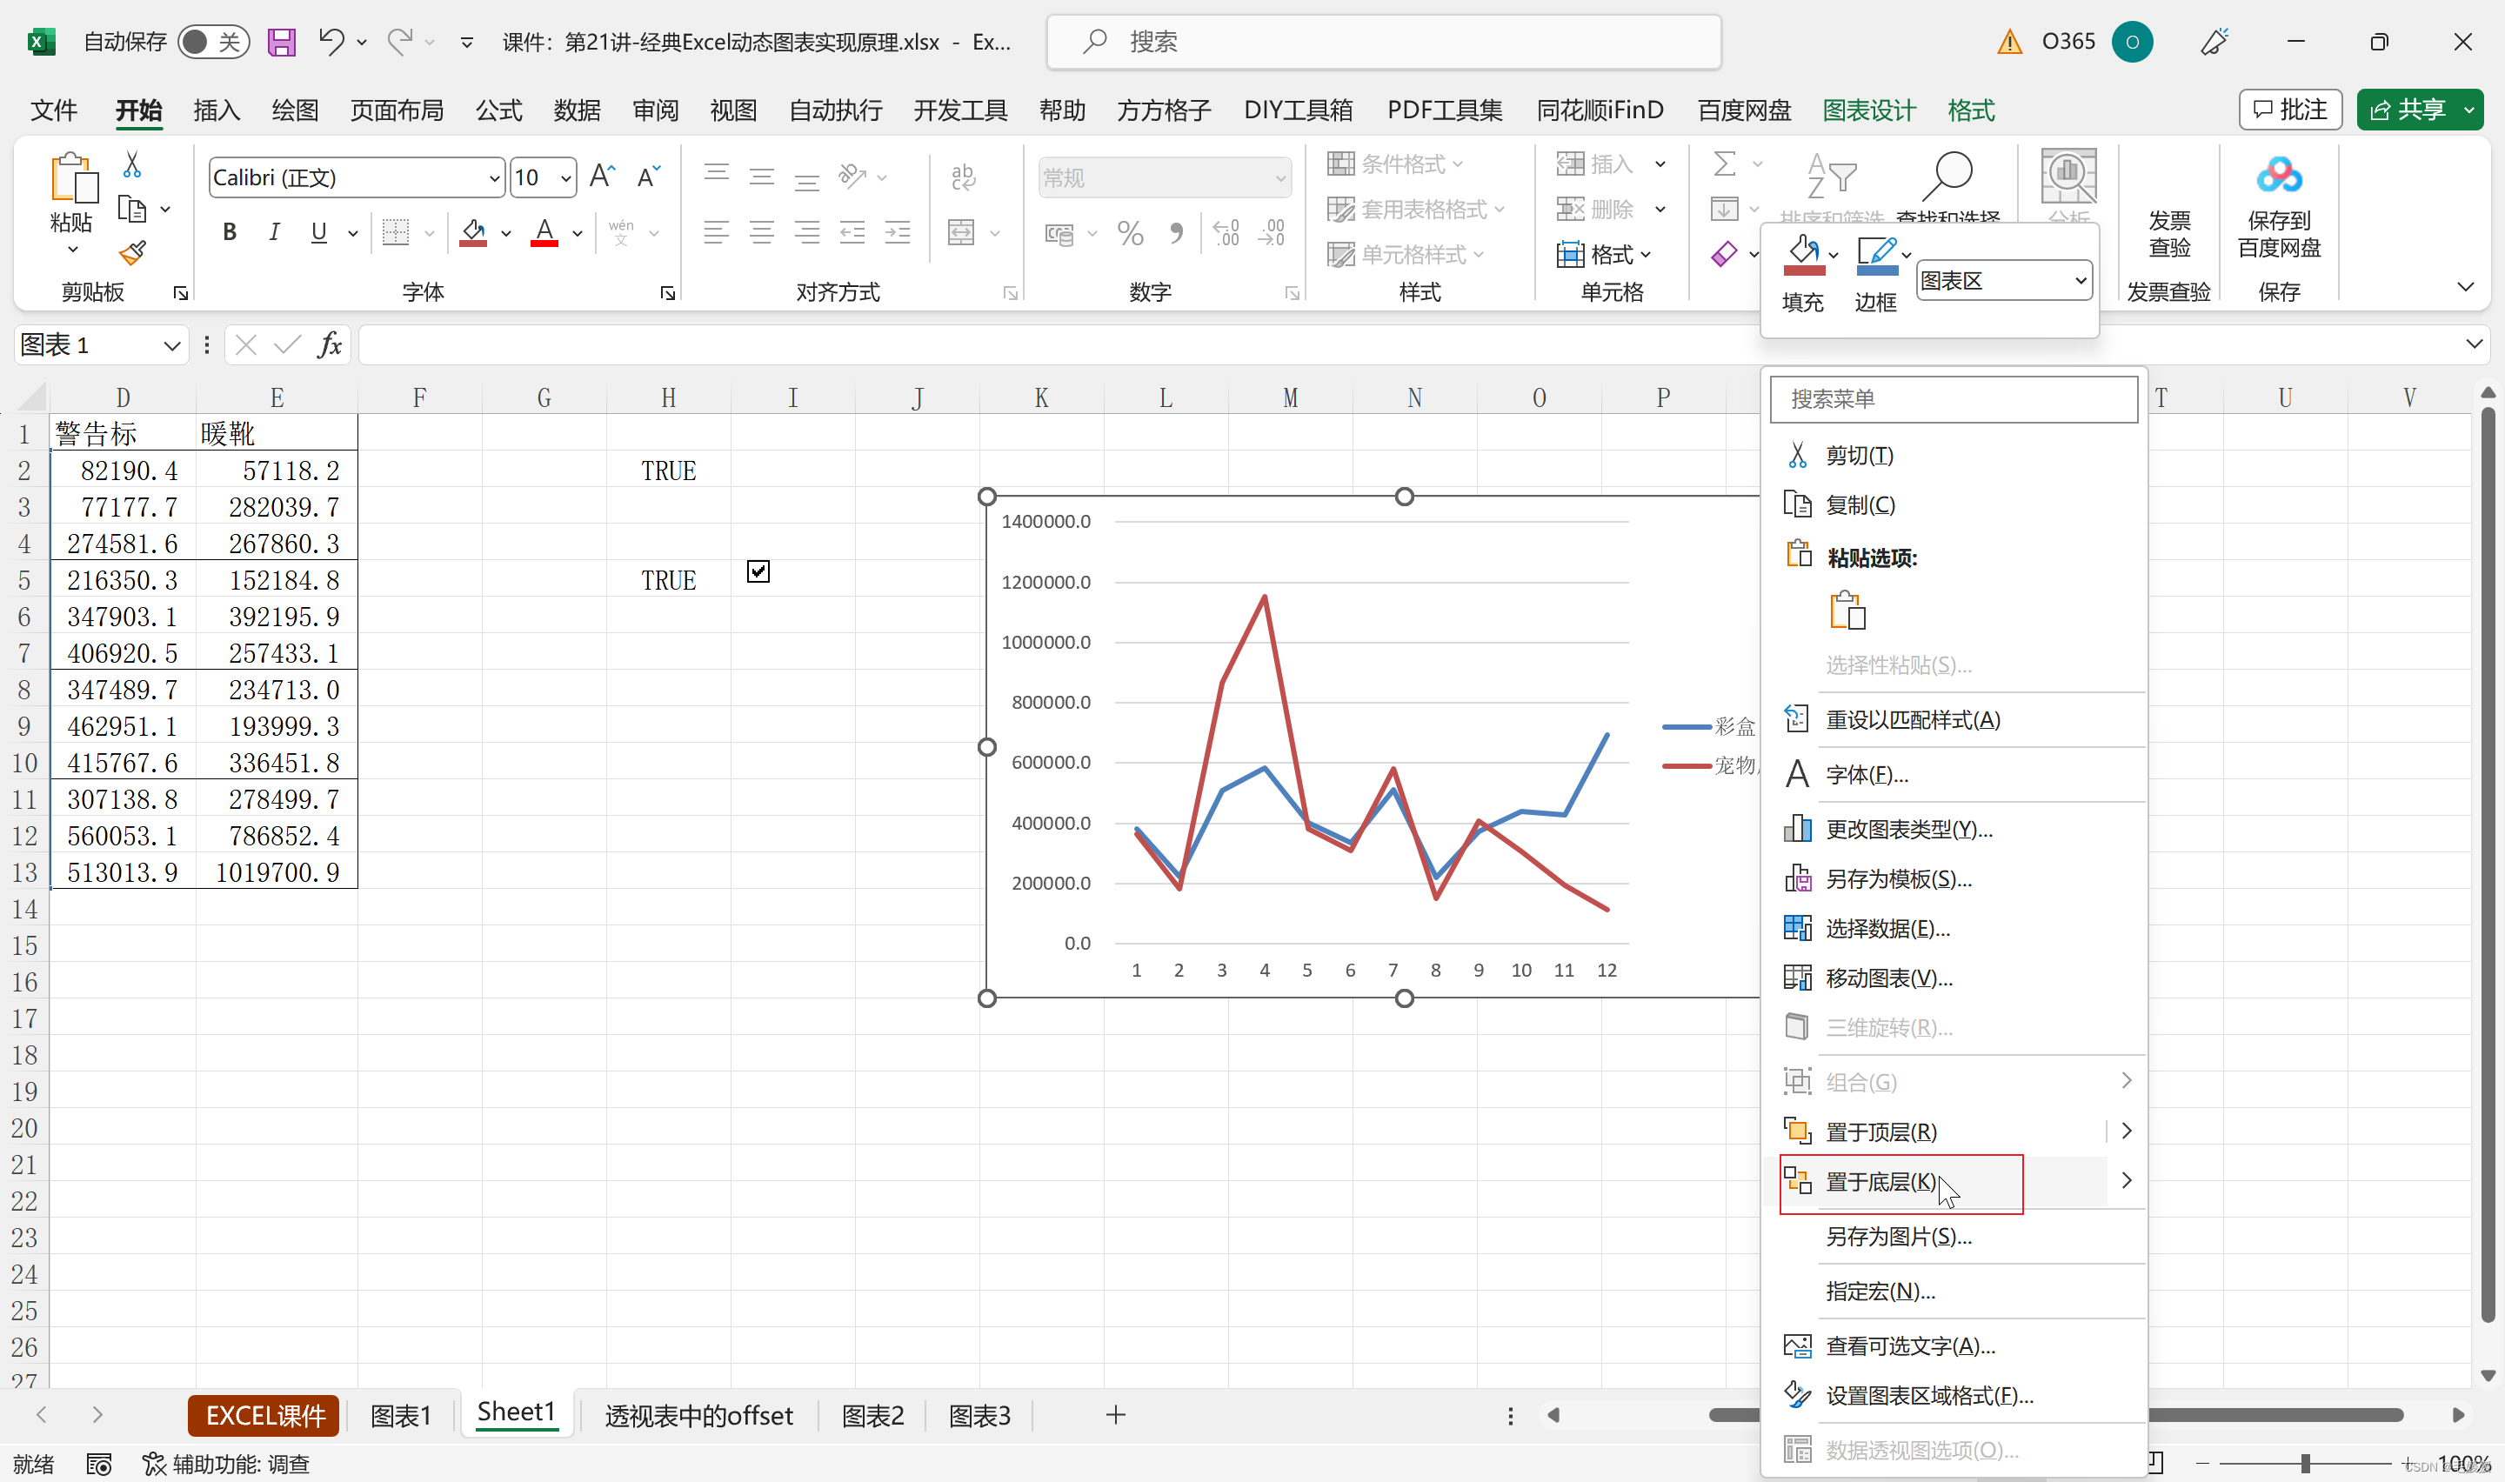Click Decrease Font Size icon
Viewport: 2505px width, 1482px height.
click(x=648, y=177)
